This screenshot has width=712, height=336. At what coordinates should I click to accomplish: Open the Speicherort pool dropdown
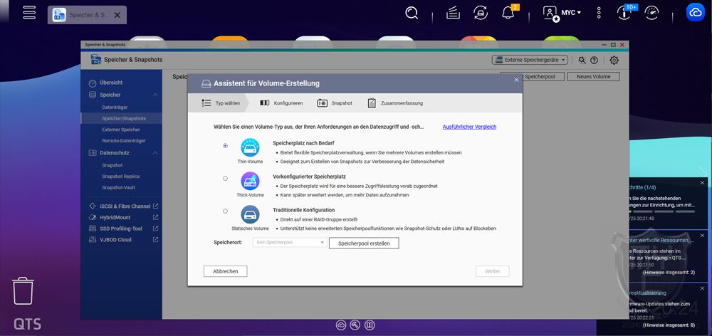pos(290,243)
